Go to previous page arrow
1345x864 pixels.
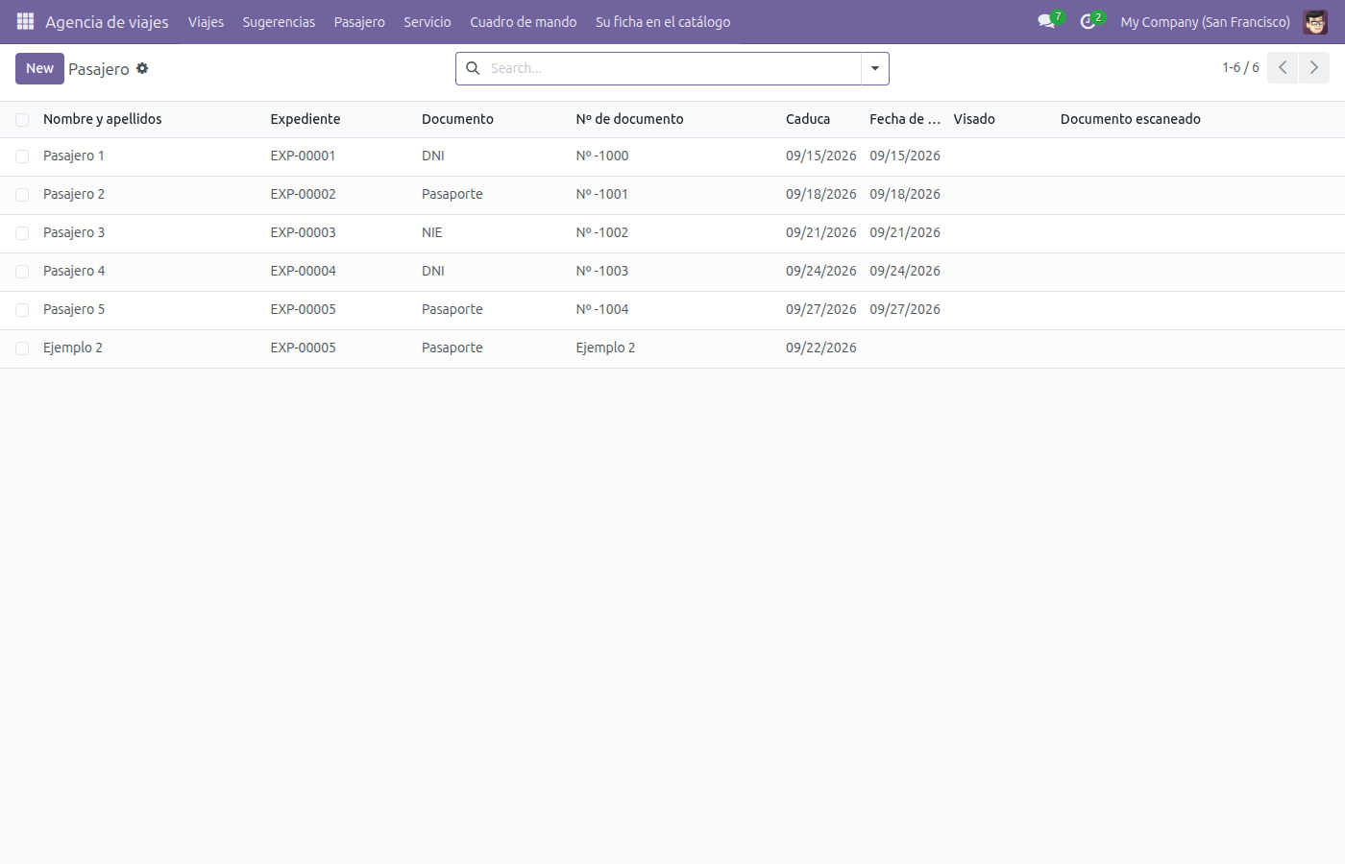point(1283,67)
